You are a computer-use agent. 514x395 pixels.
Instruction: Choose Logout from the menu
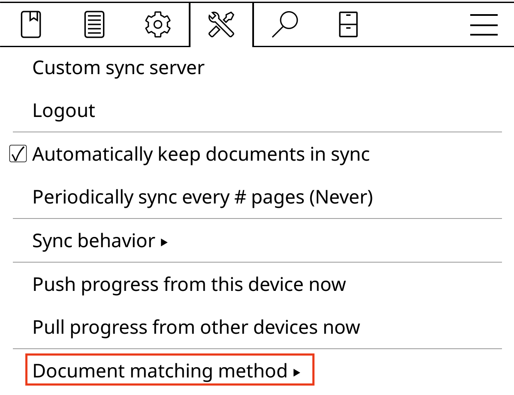pos(63,110)
